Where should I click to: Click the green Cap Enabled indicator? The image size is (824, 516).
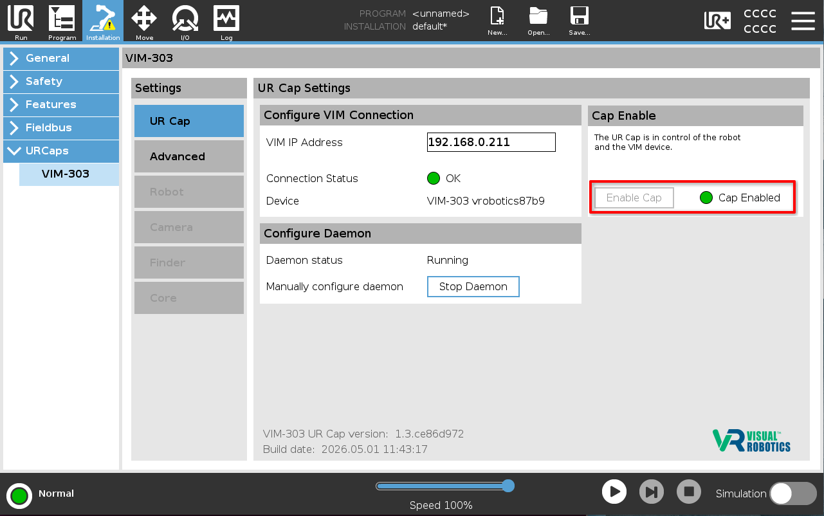coord(706,198)
